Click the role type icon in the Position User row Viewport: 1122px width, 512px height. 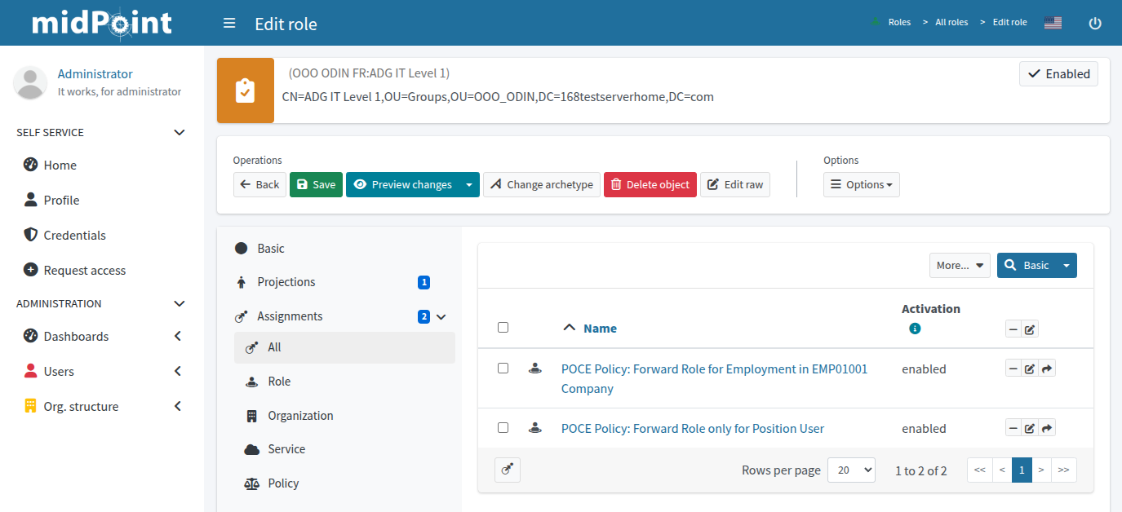[534, 427]
